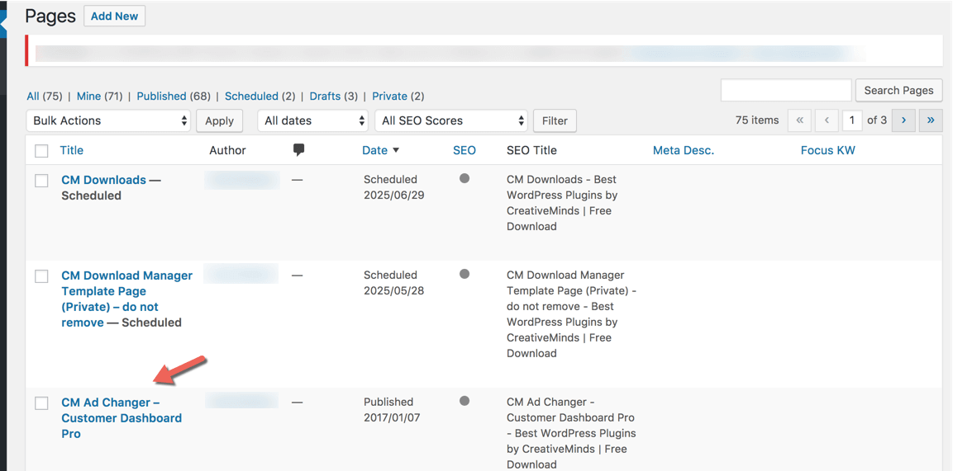Expand the All dates filter dropdown
The height and width of the screenshot is (471, 953).
point(312,120)
